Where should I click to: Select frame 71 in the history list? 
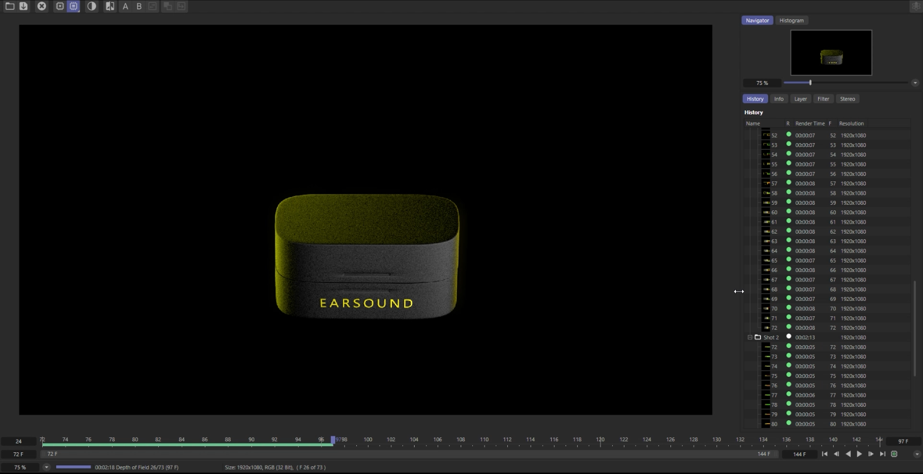tap(827, 318)
